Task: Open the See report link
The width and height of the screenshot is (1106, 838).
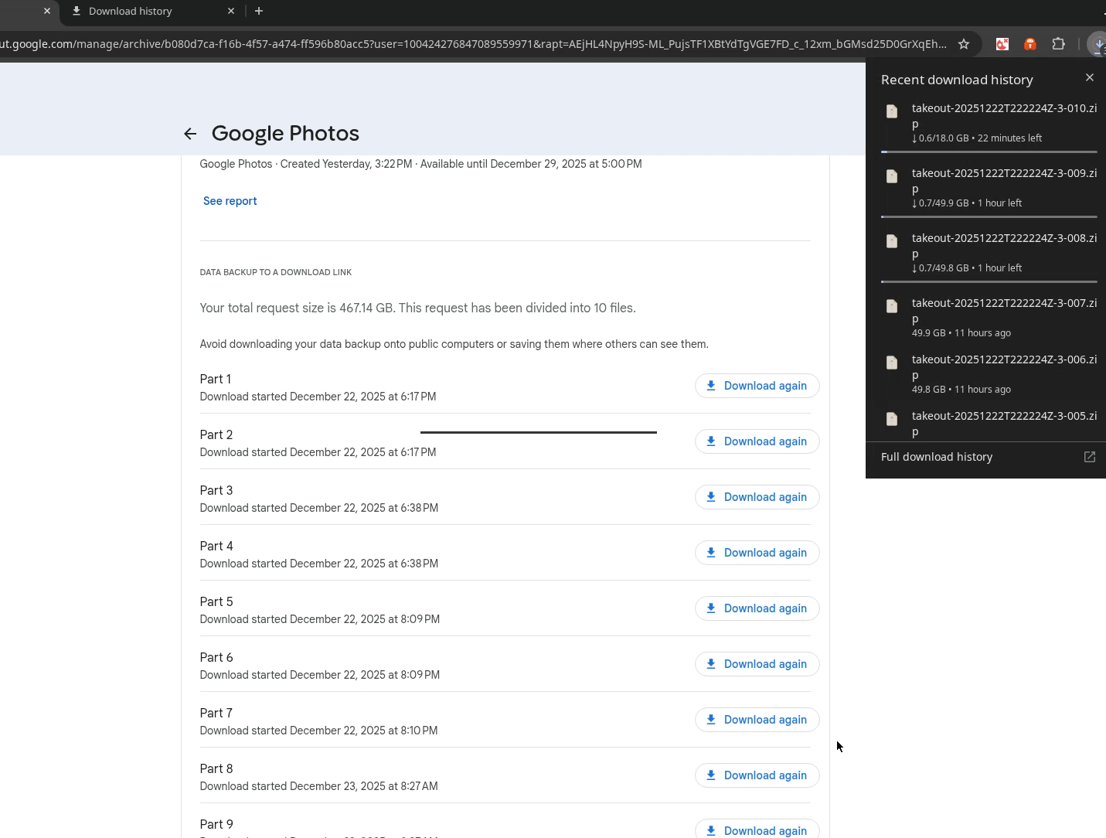Action: (x=230, y=201)
